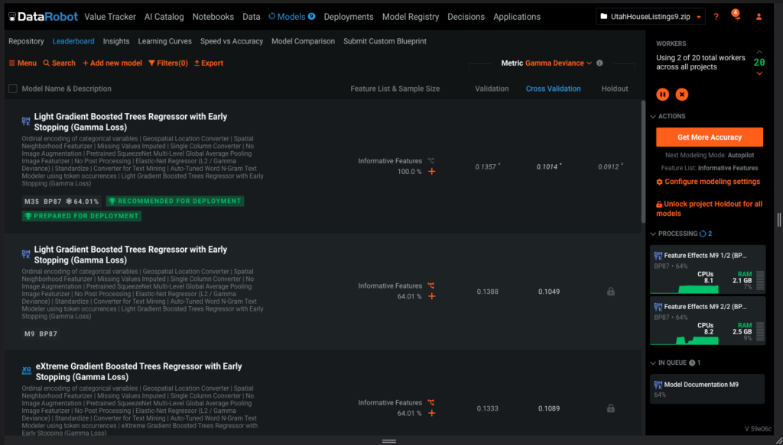Screen dimensions: 783x445
Task: Open the Model Comparison subtab
Action: [x=303, y=41]
